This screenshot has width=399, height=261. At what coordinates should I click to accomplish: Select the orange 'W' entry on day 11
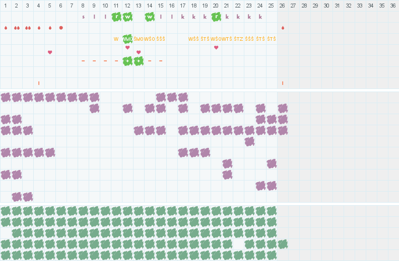click(x=116, y=39)
